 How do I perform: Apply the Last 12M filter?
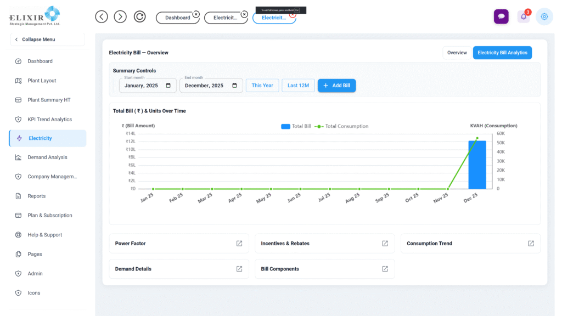coord(298,86)
